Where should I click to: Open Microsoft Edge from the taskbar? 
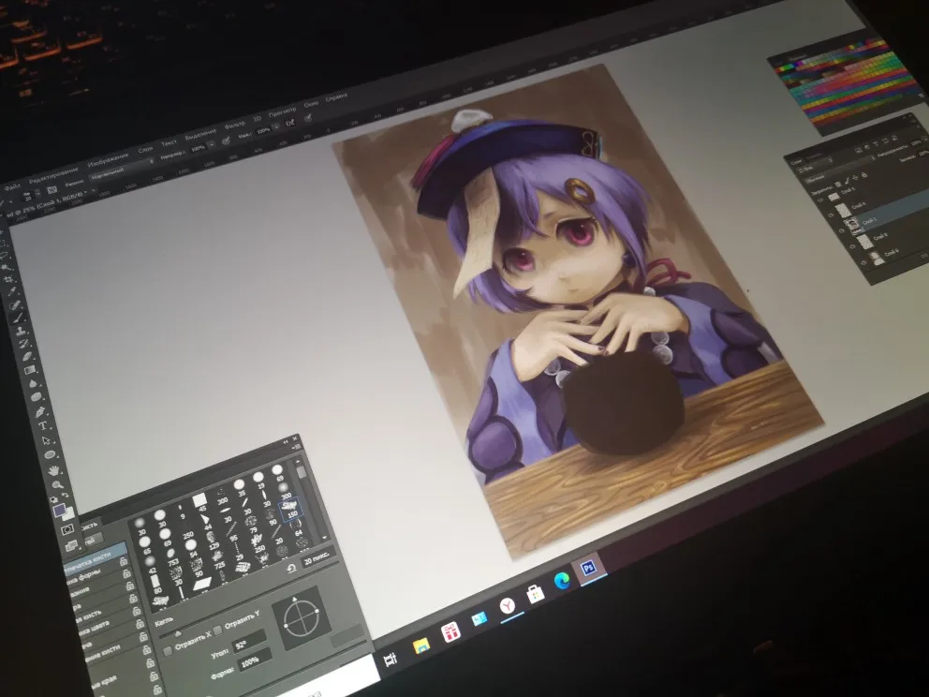[562, 581]
